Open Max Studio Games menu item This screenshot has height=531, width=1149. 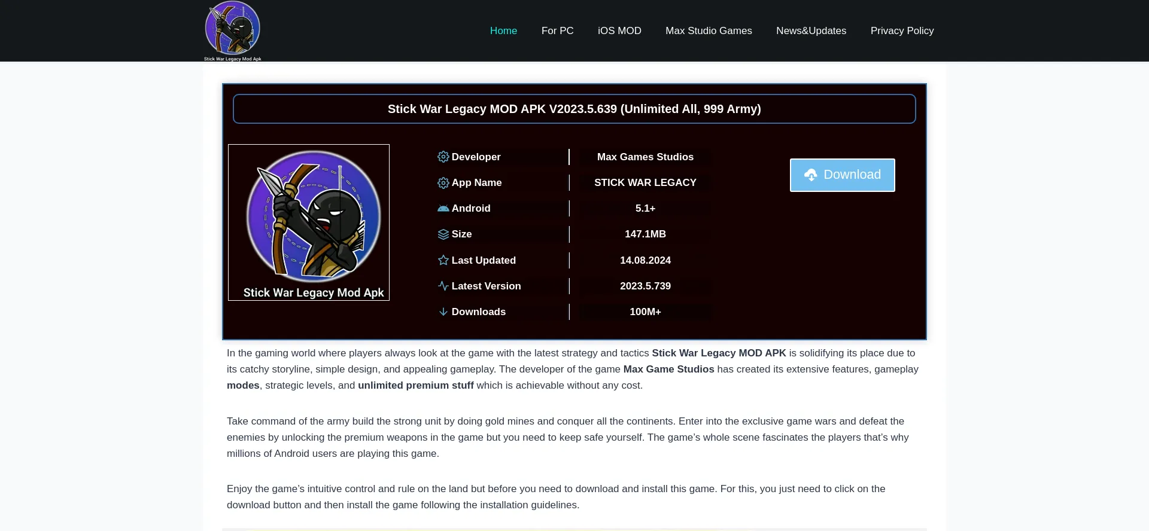point(709,30)
